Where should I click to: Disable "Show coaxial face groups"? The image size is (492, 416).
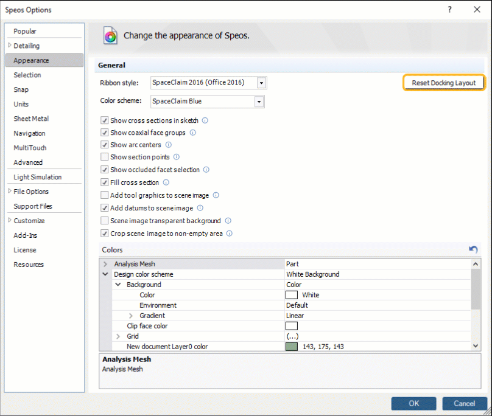tap(104, 133)
